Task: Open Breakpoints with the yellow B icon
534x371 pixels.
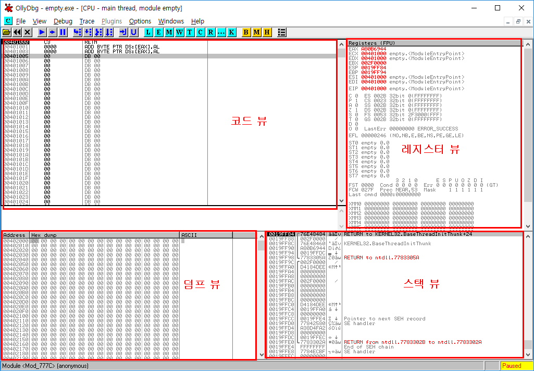Action: click(x=246, y=32)
